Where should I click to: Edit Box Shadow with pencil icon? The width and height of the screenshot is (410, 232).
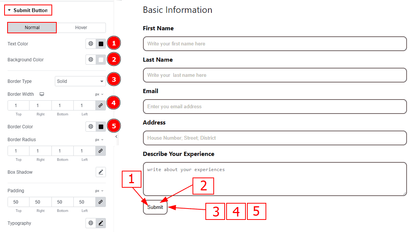click(101, 172)
